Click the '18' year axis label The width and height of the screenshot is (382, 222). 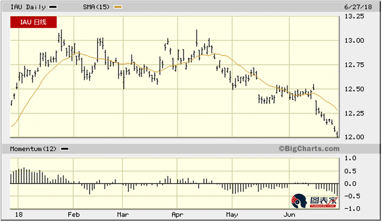[x=19, y=214]
